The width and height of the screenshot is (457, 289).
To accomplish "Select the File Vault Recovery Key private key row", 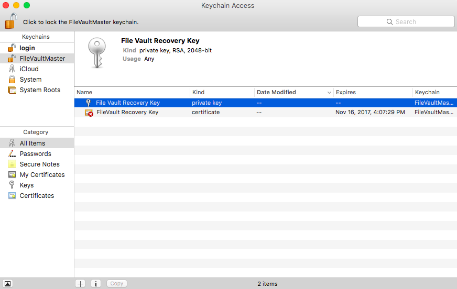I will [x=266, y=103].
